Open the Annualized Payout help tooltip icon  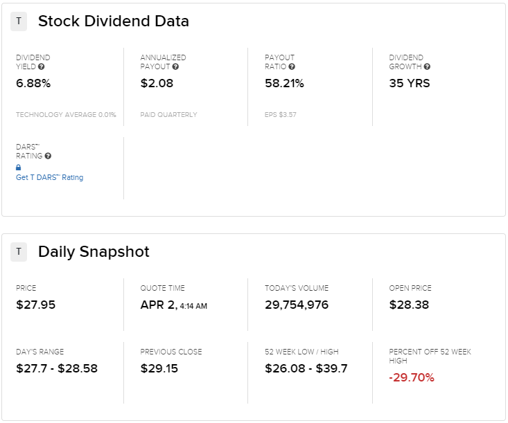coord(175,67)
